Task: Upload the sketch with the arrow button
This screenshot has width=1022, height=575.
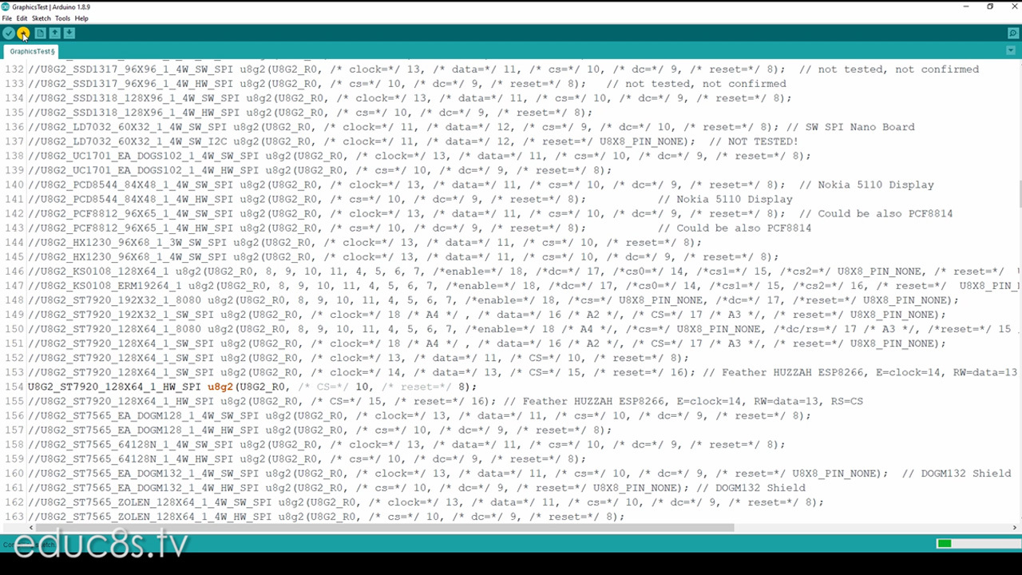Action: pyautogui.click(x=23, y=34)
